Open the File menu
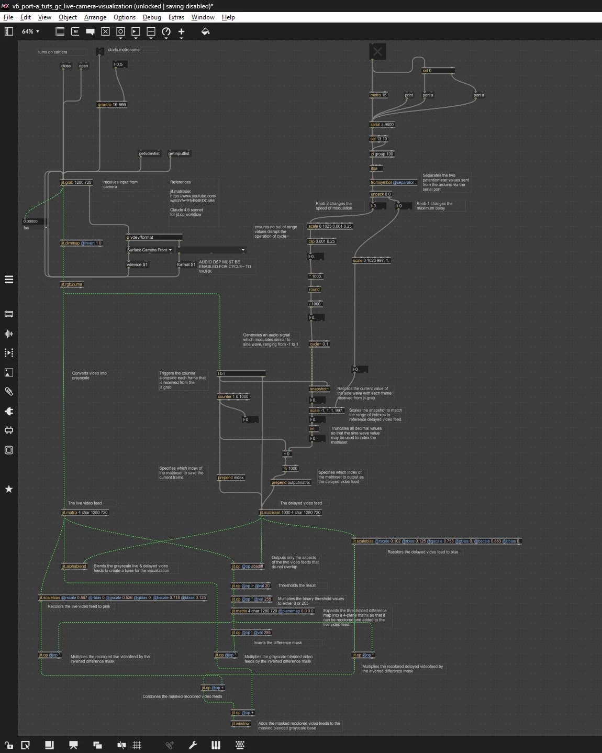The image size is (602, 753). point(8,17)
